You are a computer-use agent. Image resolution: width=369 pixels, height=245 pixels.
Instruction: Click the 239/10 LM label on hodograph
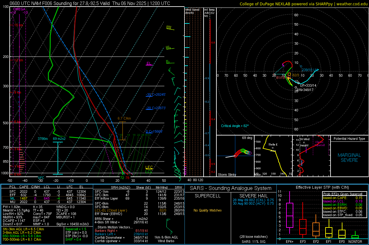click(310, 70)
